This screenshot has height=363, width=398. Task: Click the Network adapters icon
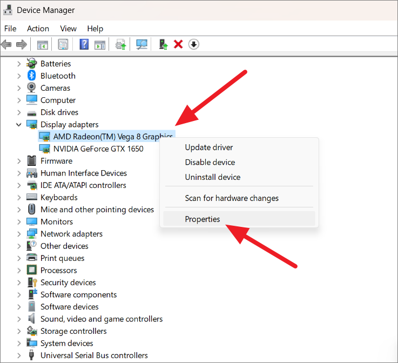(32, 233)
